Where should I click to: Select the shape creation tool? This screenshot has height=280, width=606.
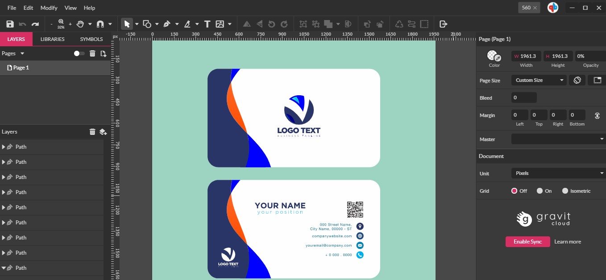point(146,24)
